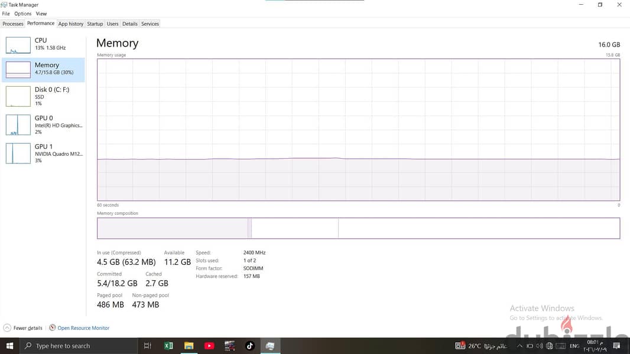Click the NVIDIA Quadro M12 label

pos(59,154)
